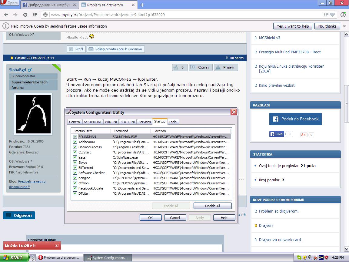Image resolution: width=349 pixels, height=262 pixels.
Task: Open the WIN.INI tab
Action: 111,122
